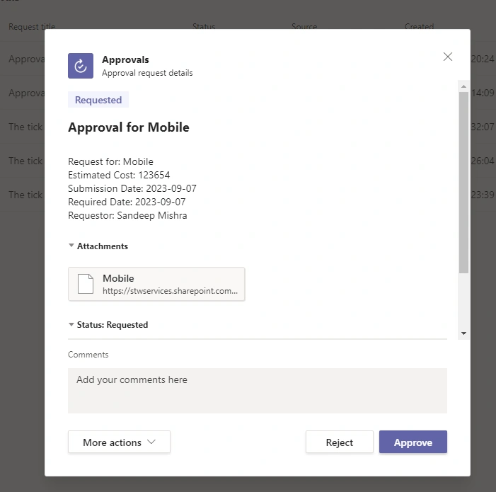Collapse the Attachments section
The height and width of the screenshot is (492, 496).
(x=71, y=246)
